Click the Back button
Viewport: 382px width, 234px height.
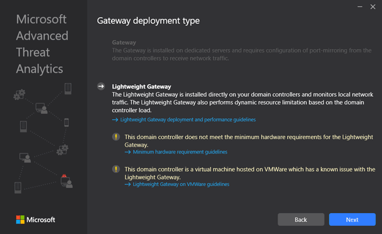301,219
